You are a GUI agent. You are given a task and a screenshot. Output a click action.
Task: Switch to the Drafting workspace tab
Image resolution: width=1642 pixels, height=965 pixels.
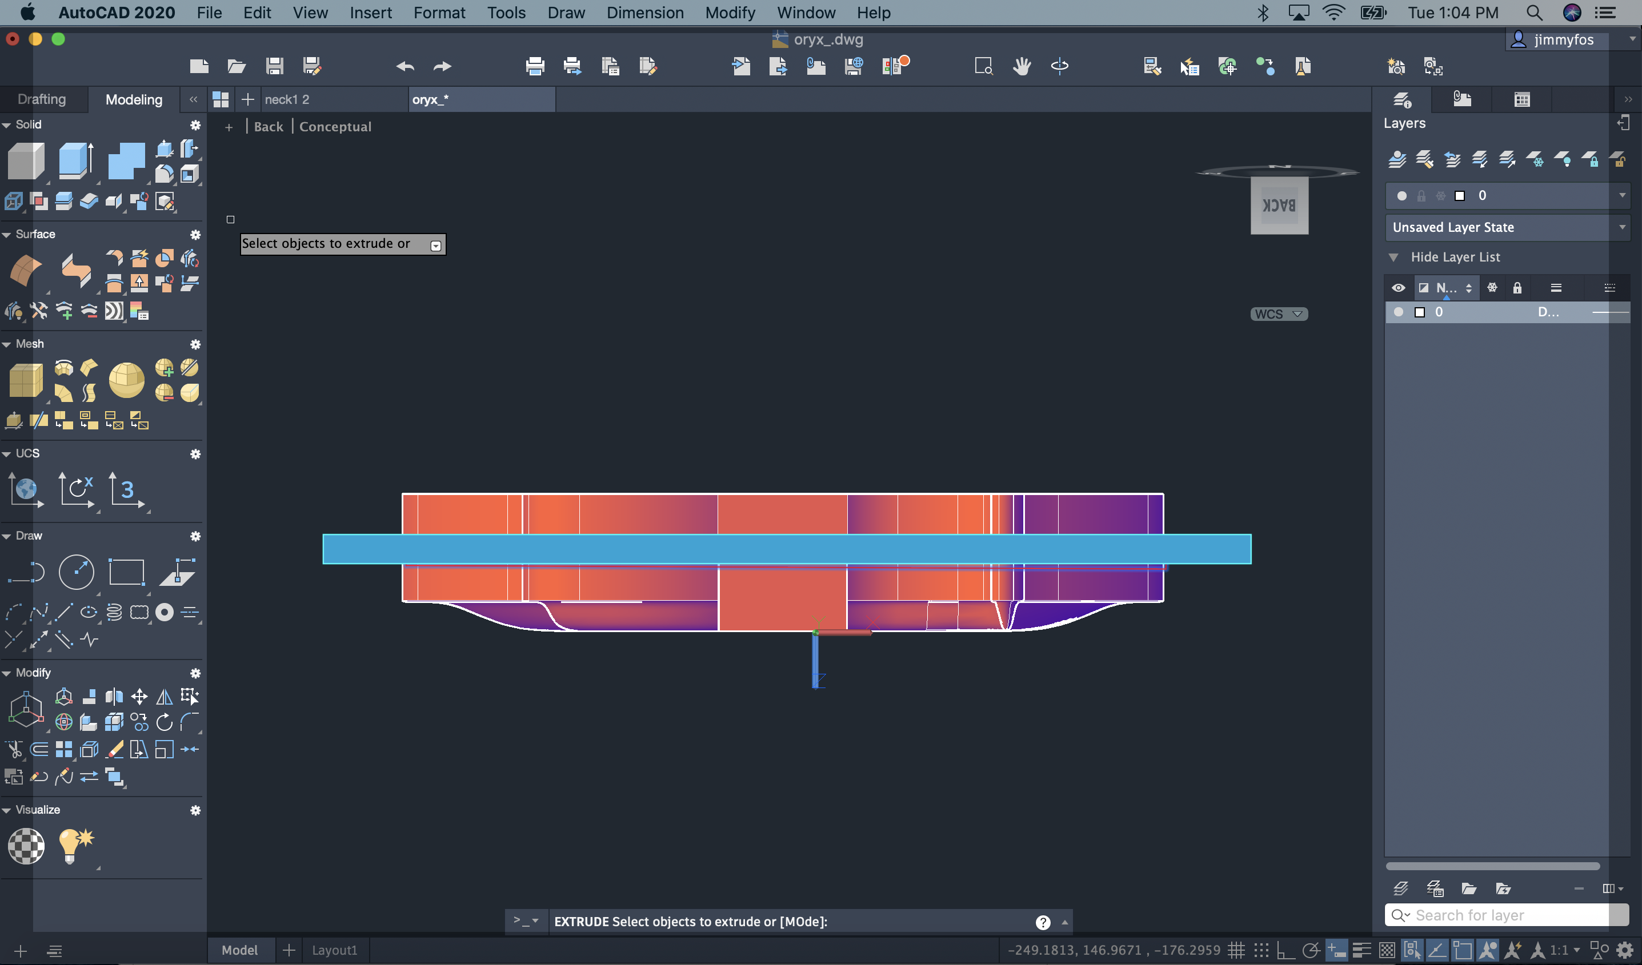pos(42,99)
